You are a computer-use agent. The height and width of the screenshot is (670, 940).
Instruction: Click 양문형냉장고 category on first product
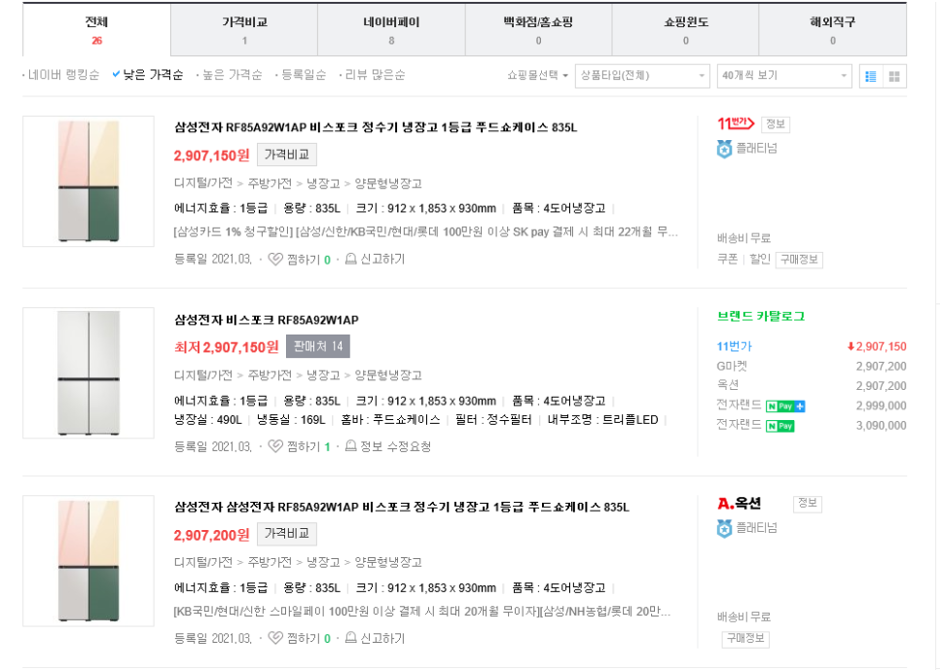[388, 184]
